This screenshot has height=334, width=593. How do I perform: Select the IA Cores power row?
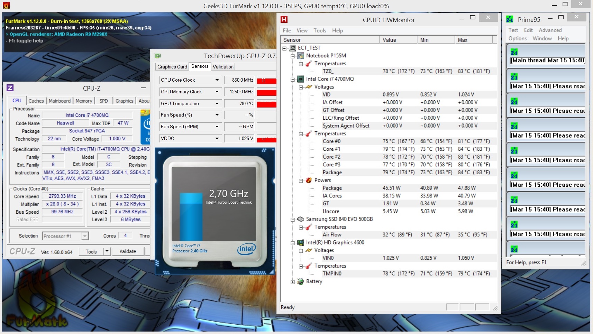(x=406, y=196)
